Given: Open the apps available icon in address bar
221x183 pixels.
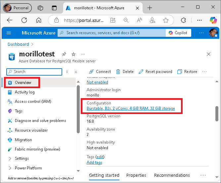Looking at the screenshot, I should (x=113, y=20).
